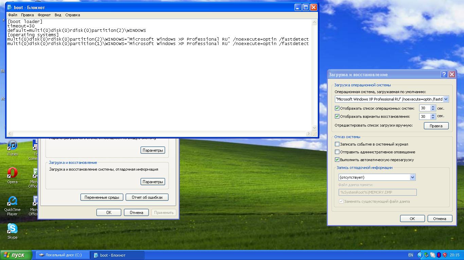Minimize the boot - Блокнот window
The image size is (464, 260).
(x=298, y=7)
